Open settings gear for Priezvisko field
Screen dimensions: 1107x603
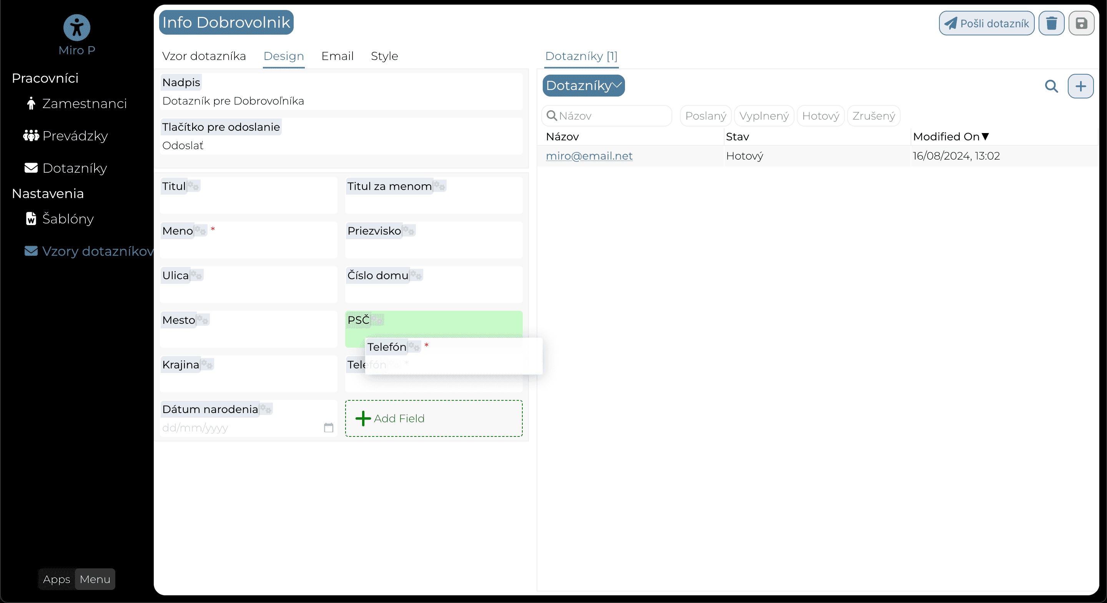point(408,231)
